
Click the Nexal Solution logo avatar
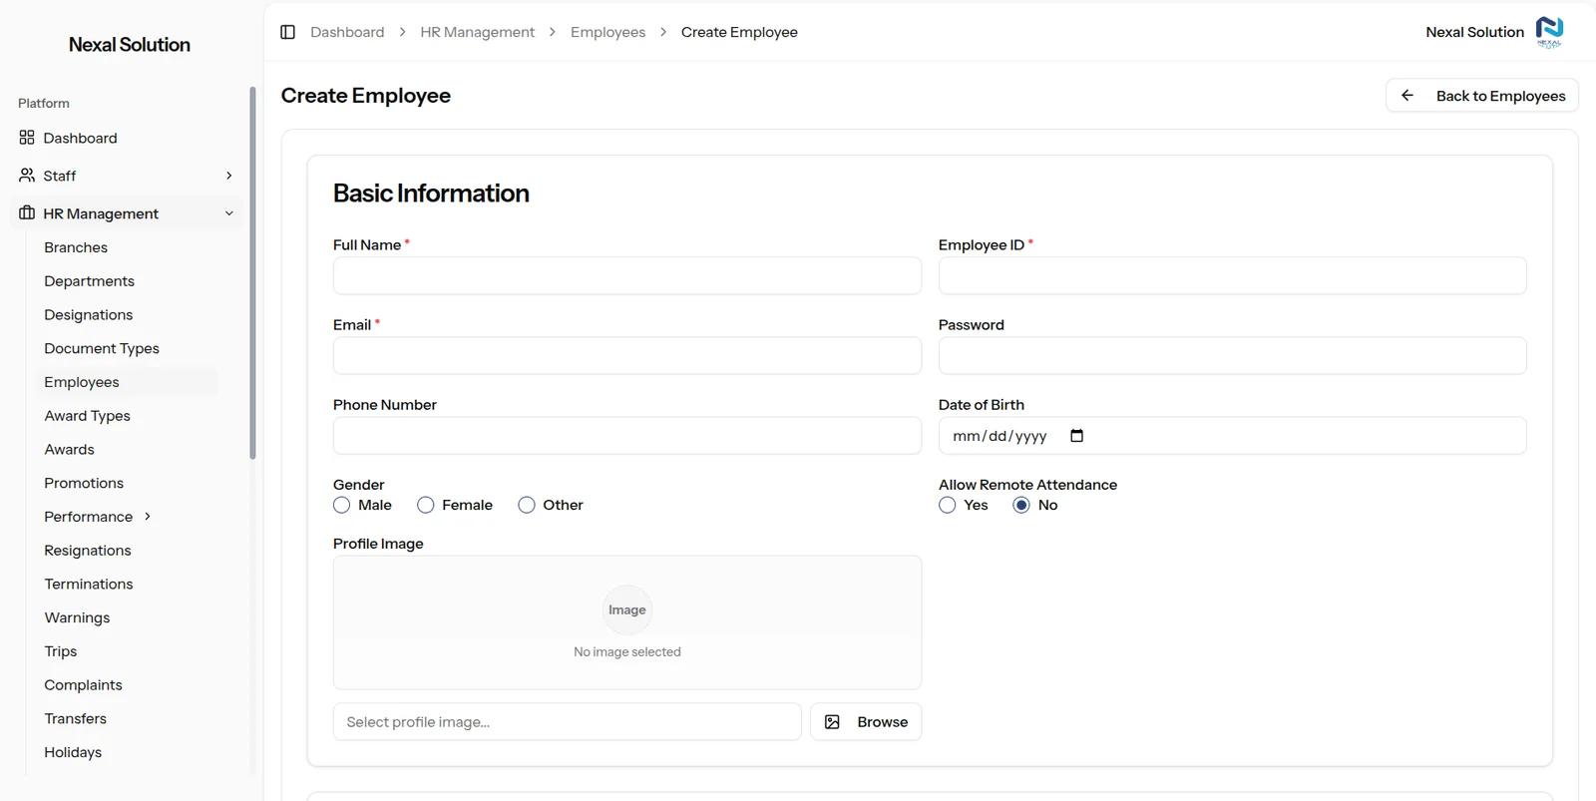click(1549, 32)
